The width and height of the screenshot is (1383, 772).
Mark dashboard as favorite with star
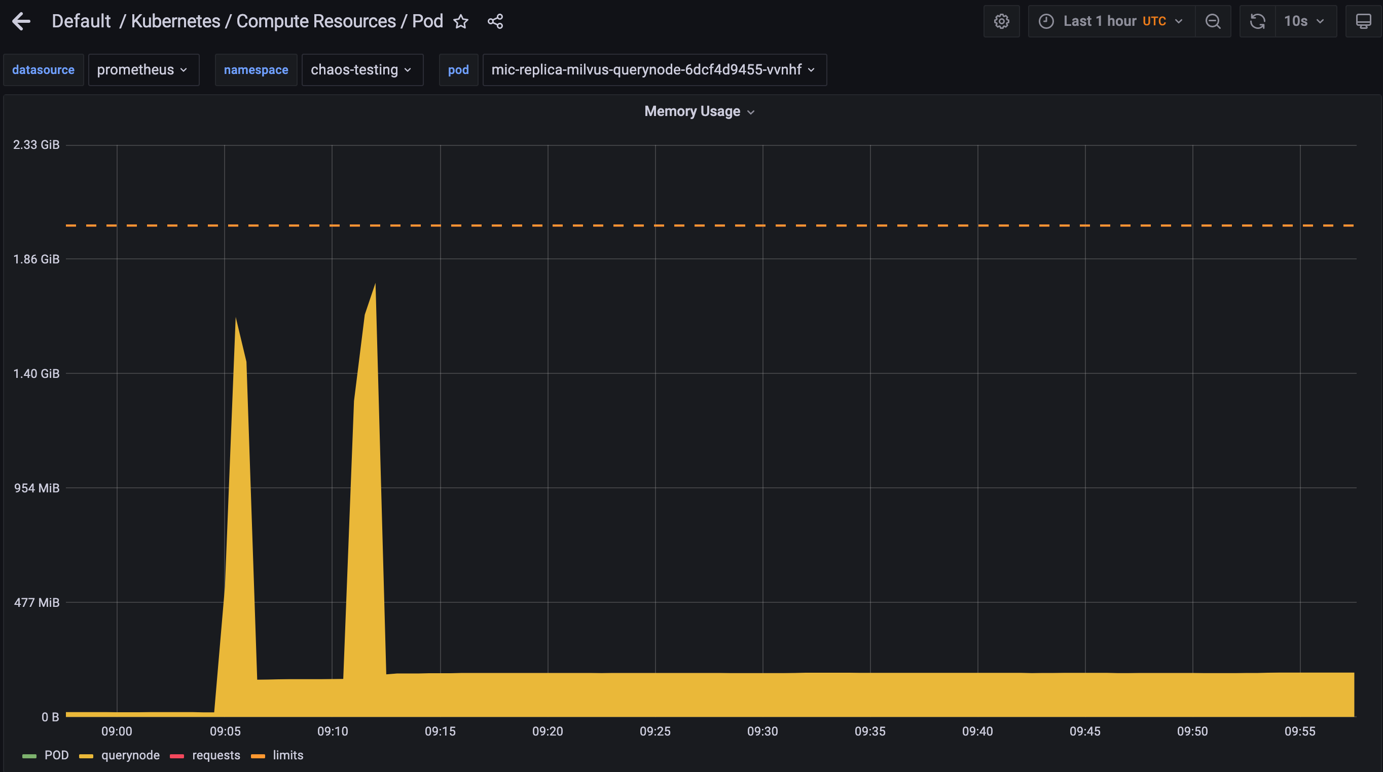click(x=461, y=21)
